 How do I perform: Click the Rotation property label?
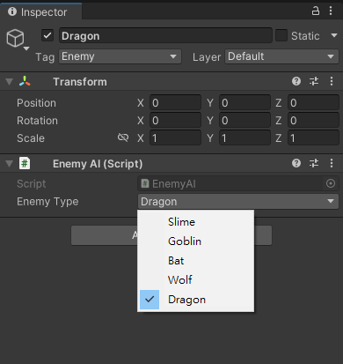(37, 121)
